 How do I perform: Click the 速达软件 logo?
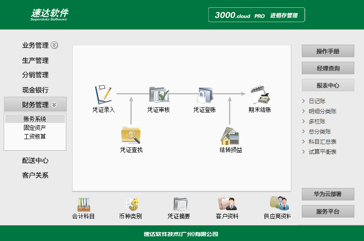tap(49, 15)
